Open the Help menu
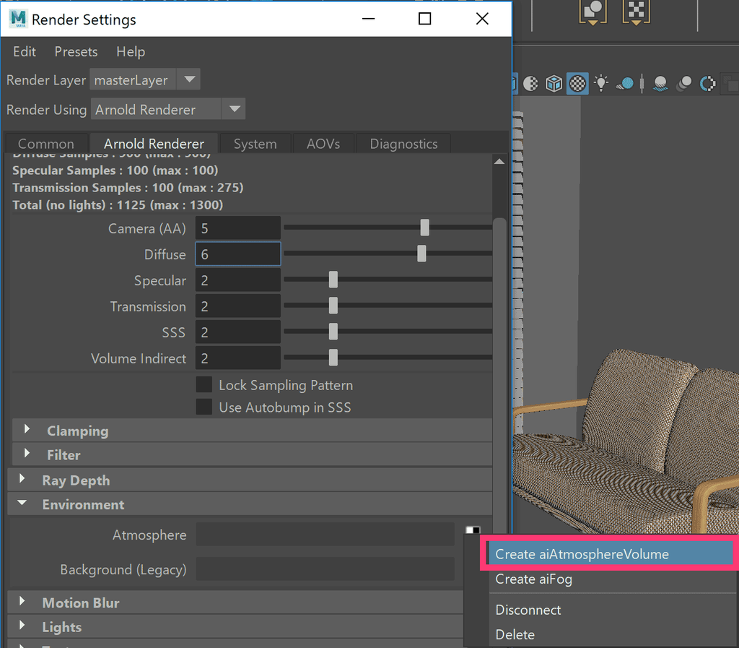Screen dimensions: 739x648 tap(131, 51)
